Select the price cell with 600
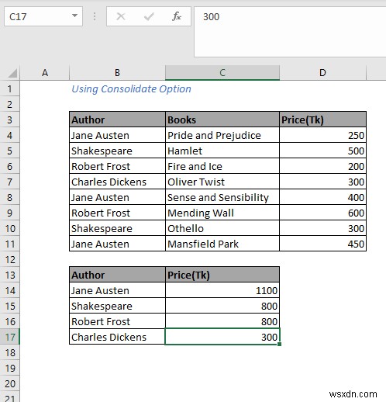The image size is (386, 402). pos(322,213)
